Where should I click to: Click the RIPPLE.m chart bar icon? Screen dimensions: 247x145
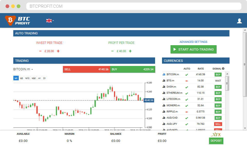[x=164, y=111]
